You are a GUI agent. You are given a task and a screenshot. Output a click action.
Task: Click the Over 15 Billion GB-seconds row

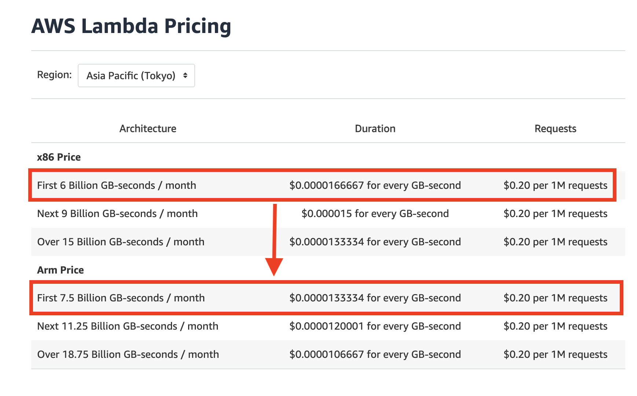coord(120,242)
